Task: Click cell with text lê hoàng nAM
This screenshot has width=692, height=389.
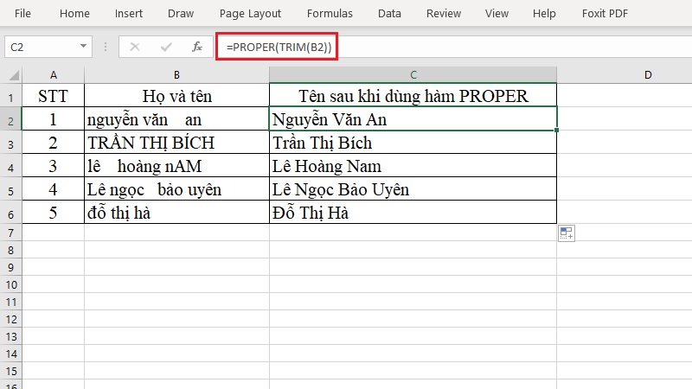Action: 176,166
